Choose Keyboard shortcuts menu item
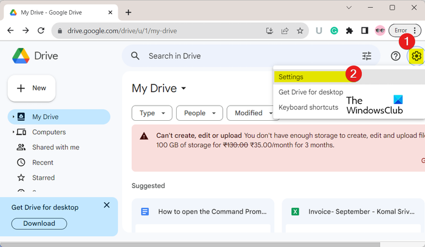Viewport: 425px width, 247px height. coord(308,107)
